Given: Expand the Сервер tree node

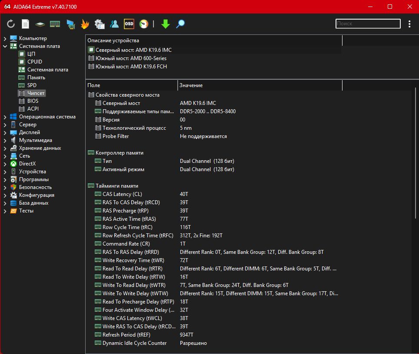Looking at the screenshot, I should pyautogui.click(x=5, y=125).
